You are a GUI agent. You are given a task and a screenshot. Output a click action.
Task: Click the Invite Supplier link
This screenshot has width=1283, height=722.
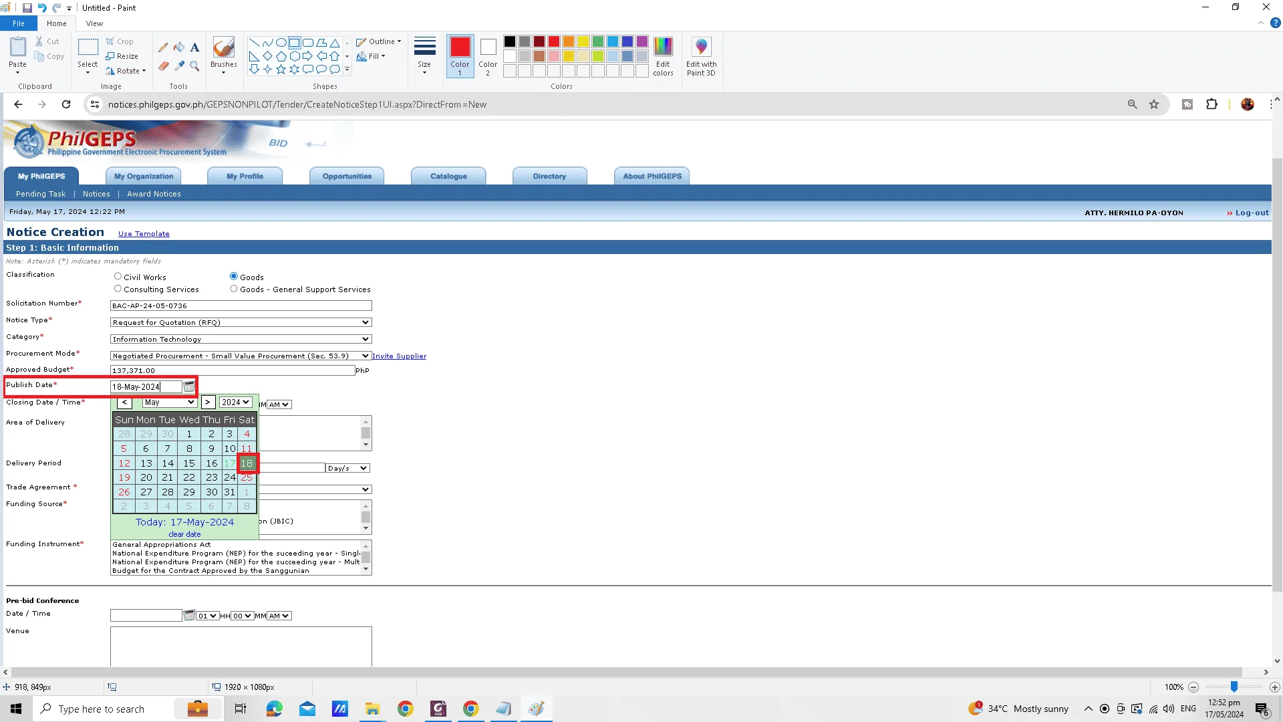tap(399, 356)
